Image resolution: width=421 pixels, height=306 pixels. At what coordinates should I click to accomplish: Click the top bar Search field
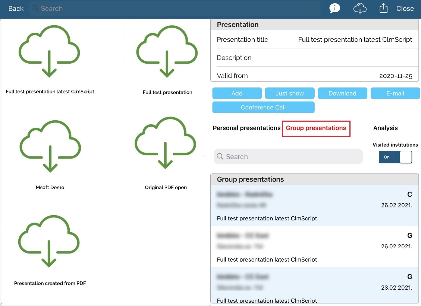(x=175, y=9)
